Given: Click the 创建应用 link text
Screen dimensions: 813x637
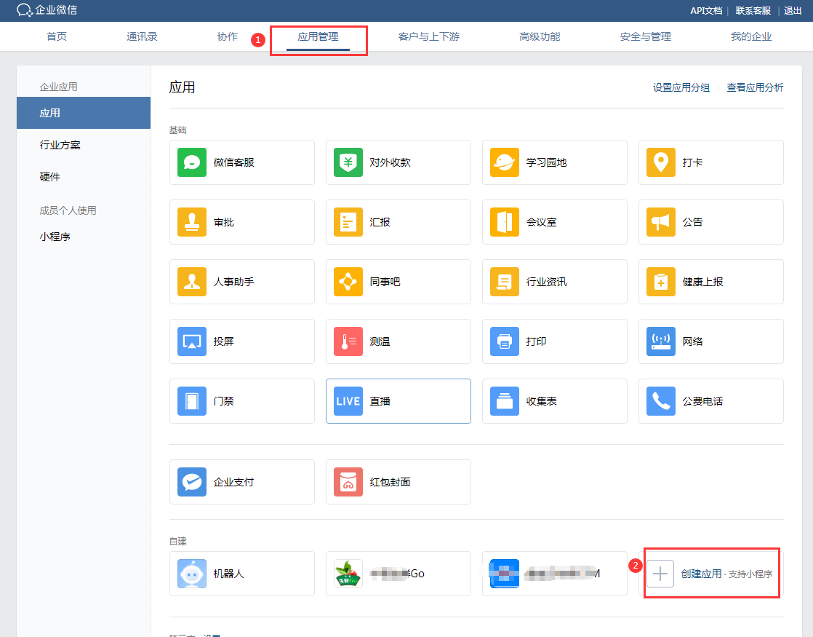Looking at the screenshot, I should [701, 574].
